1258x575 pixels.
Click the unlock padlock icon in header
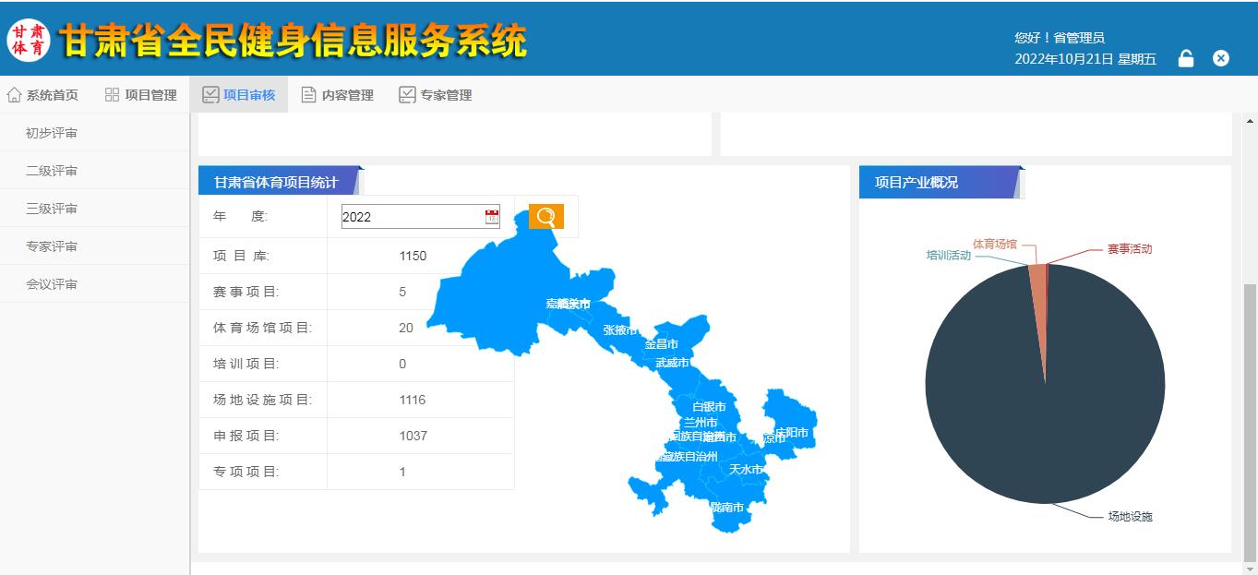[1186, 59]
